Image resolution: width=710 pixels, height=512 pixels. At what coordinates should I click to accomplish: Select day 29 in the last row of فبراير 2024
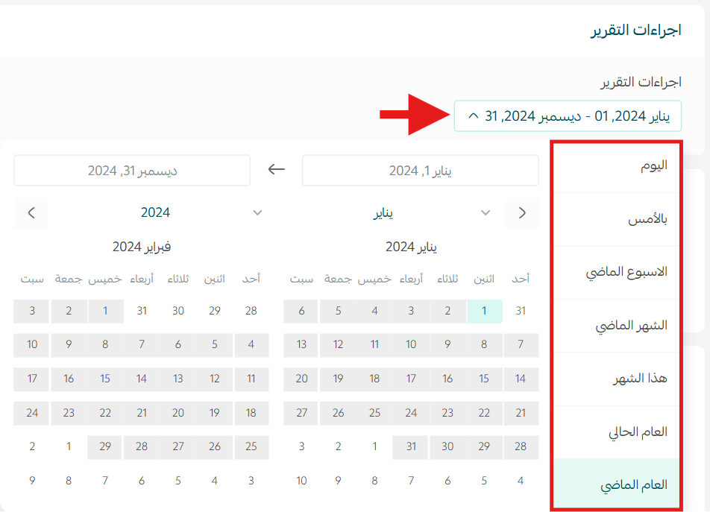(x=105, y=446)
